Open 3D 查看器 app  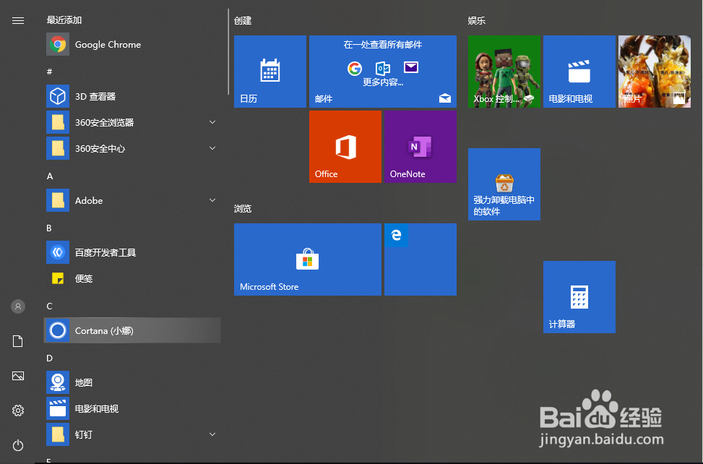132,96
